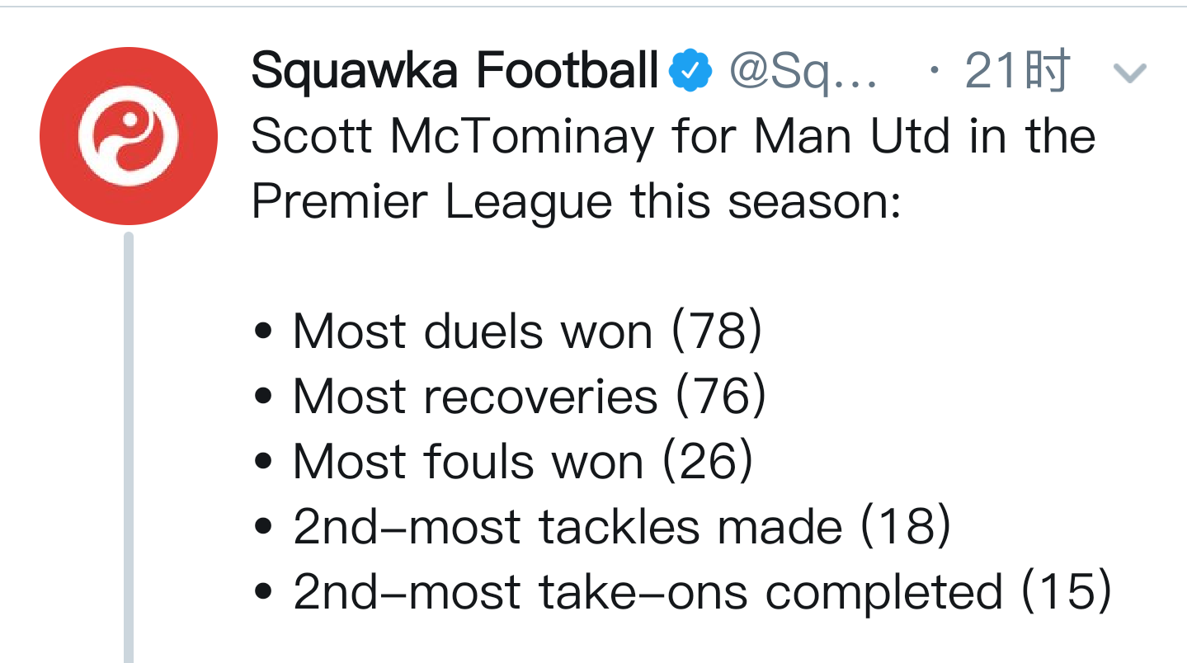Select the 'Most duels won (78)' line
The image size is (1187, 663).
[509, 331]
